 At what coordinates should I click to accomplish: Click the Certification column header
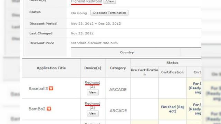click(172, 72)
